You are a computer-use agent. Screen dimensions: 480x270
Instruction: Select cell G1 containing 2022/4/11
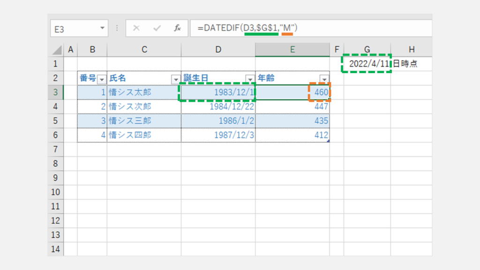pos(367,64)
